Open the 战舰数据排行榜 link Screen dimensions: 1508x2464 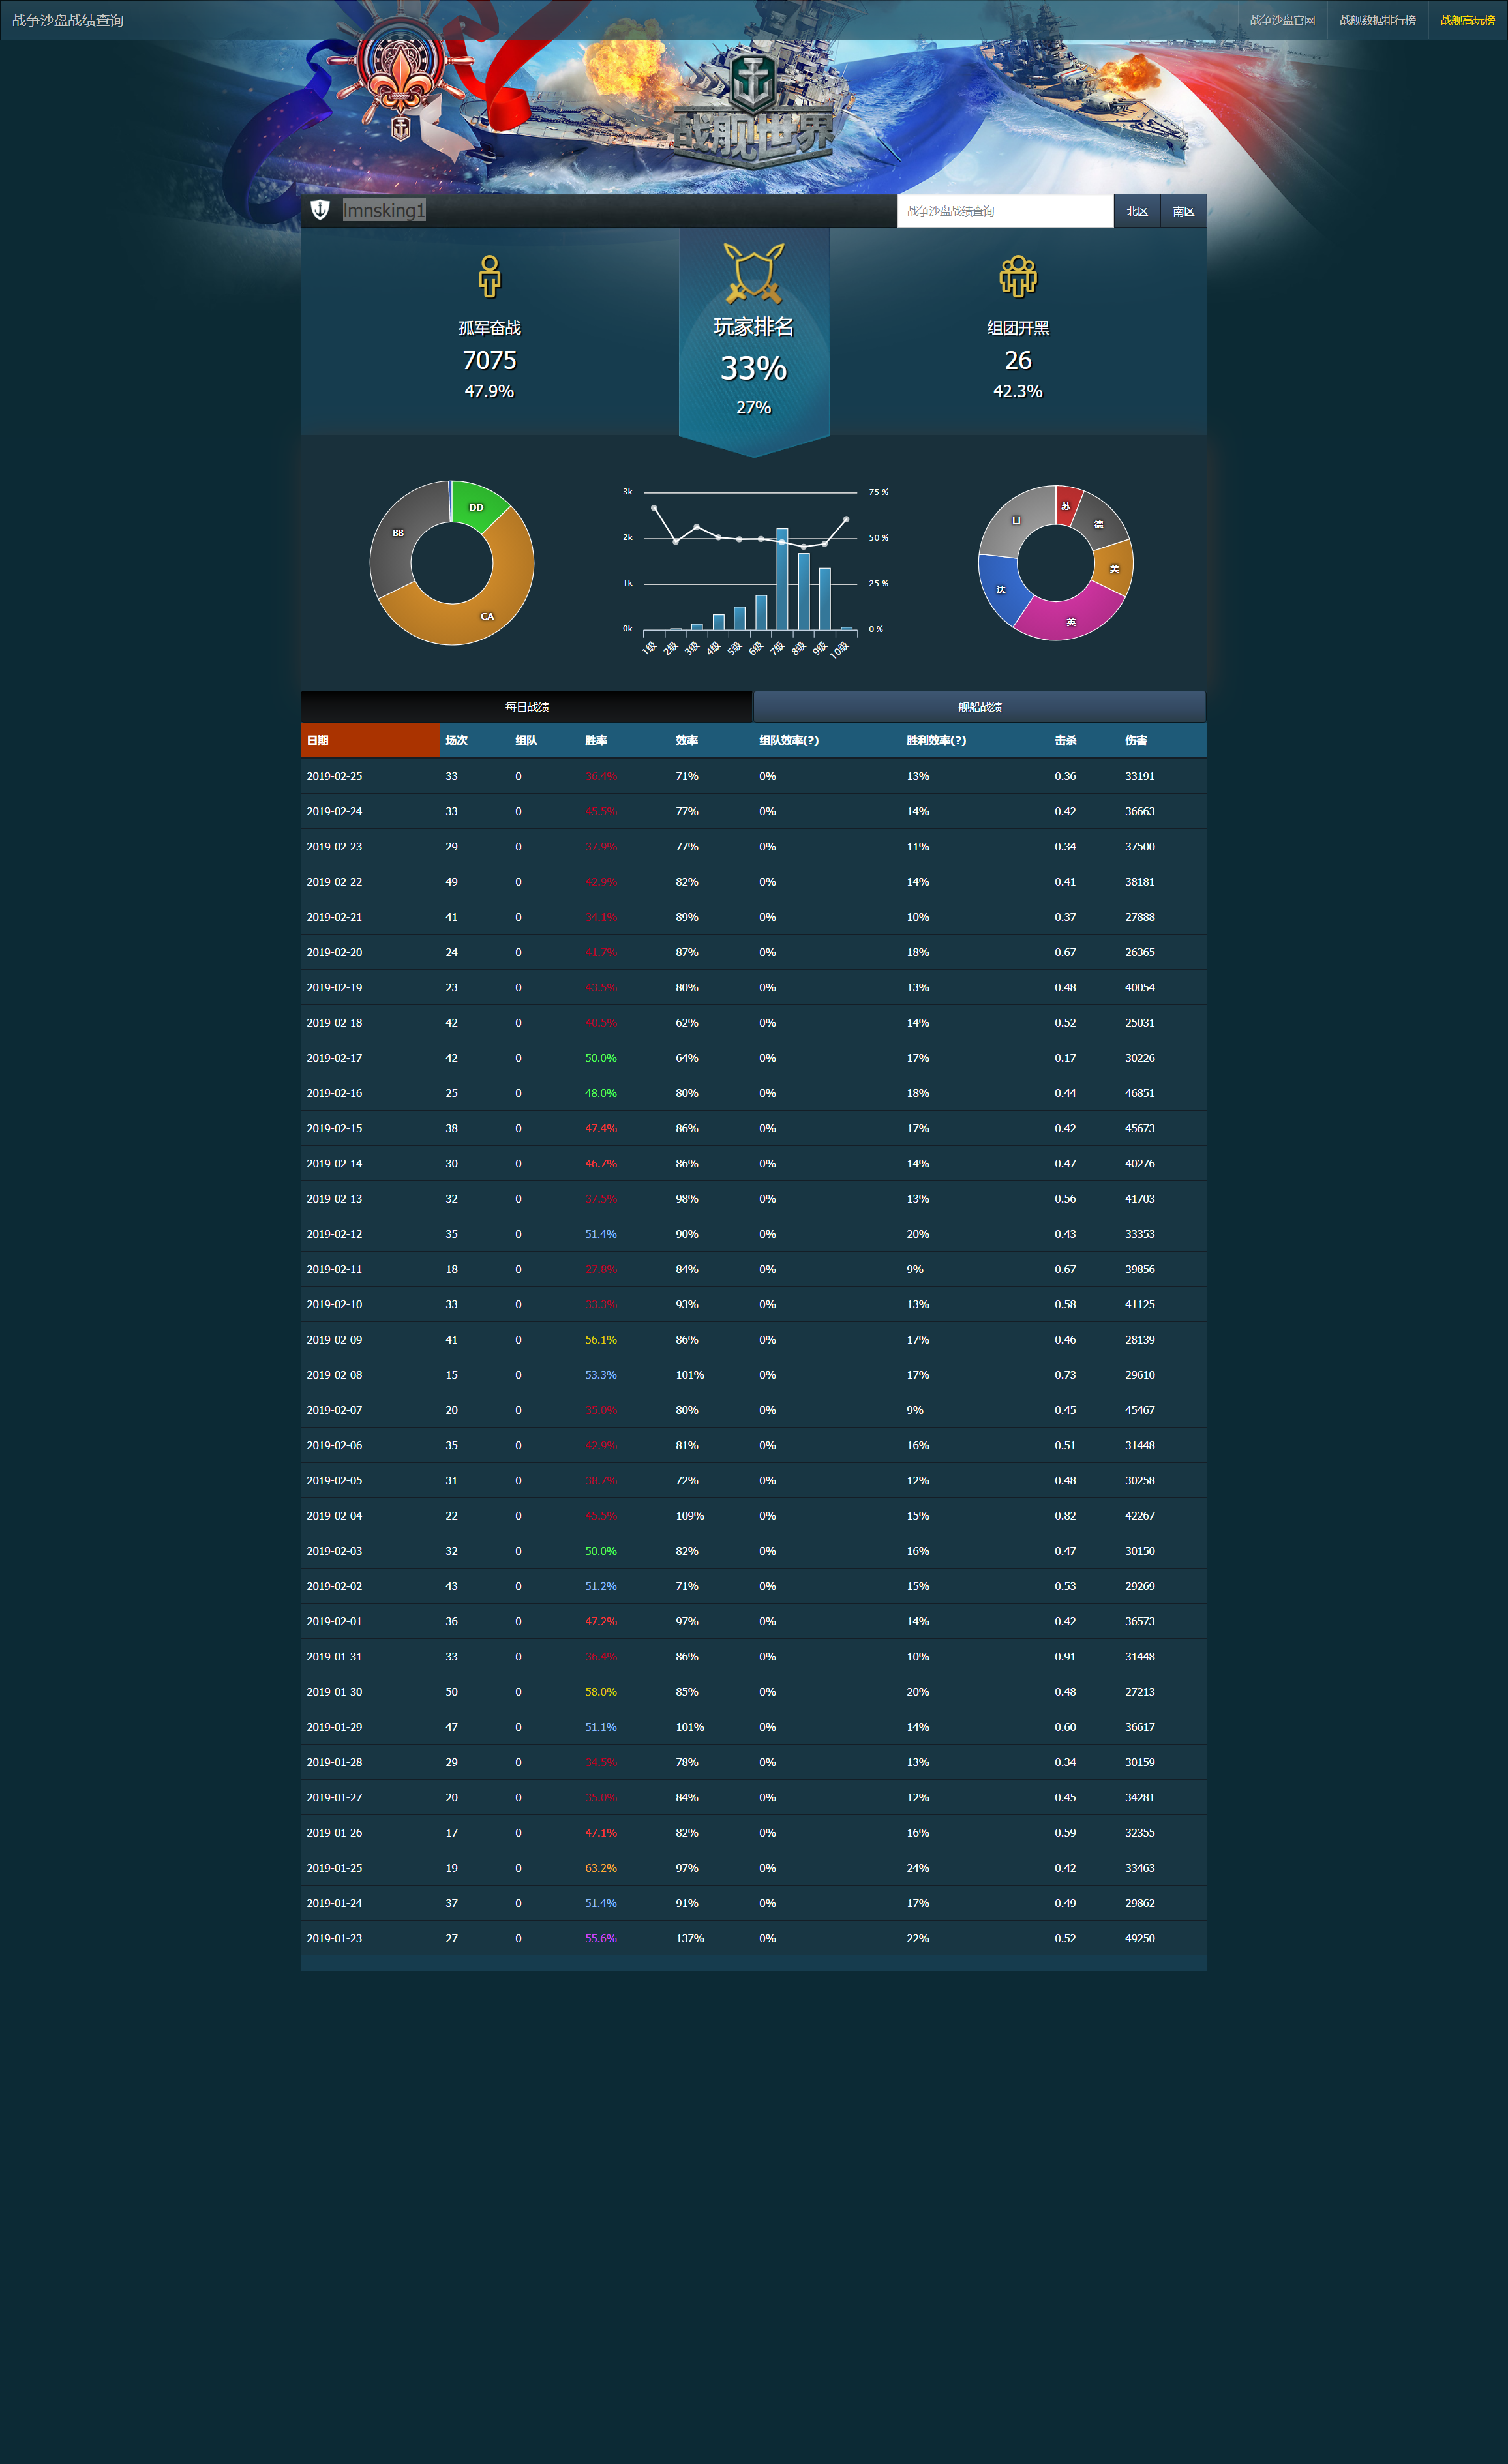[x=1377, y=20]
